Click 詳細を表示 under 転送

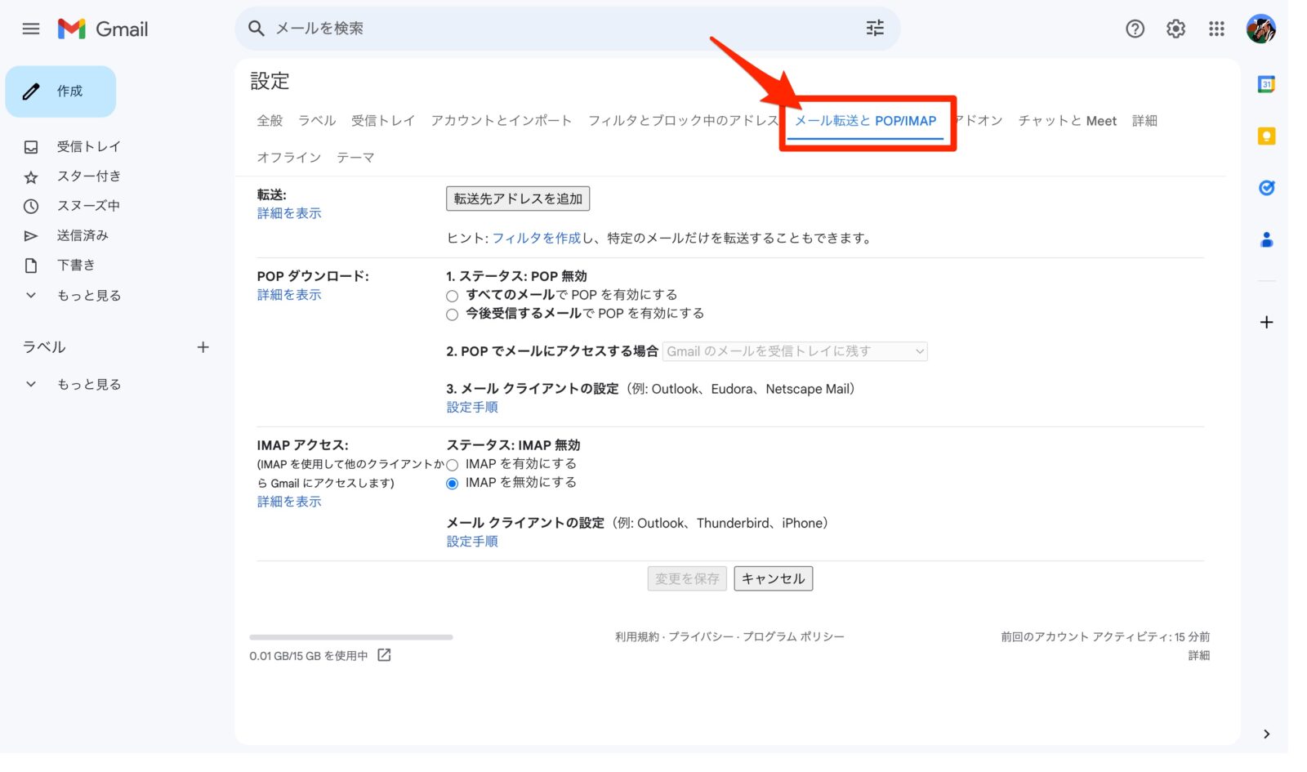click(x=289, y=213)
